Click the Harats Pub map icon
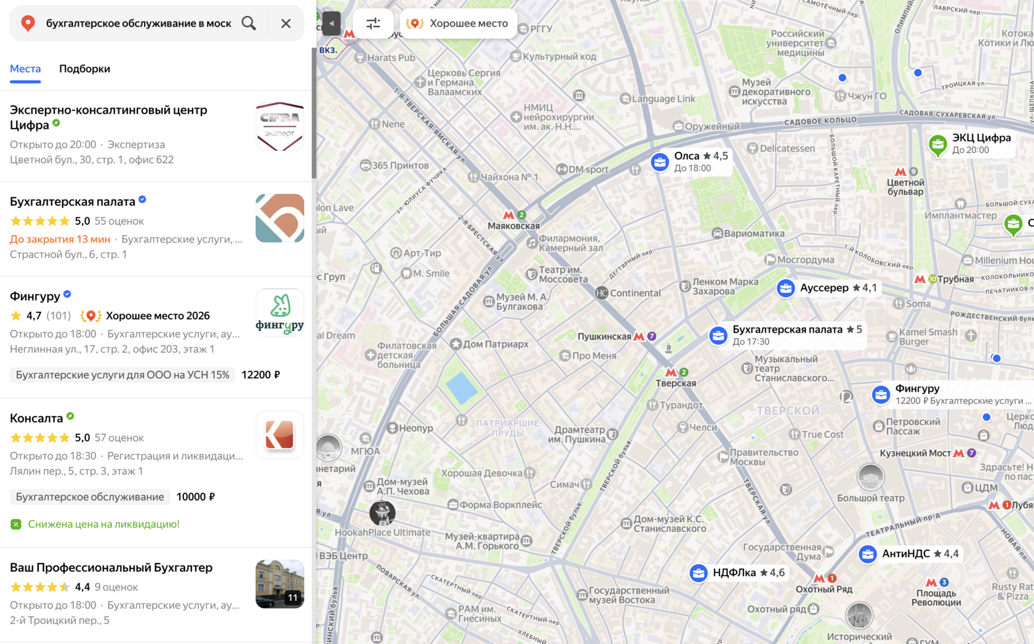The height and width of the screenshot is (644, 1034). tap(360, 58)
